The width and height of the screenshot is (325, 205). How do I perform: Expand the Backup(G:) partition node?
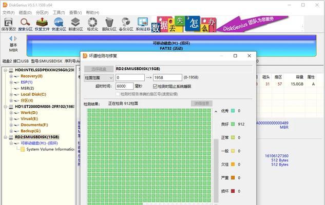coord(11,131)
